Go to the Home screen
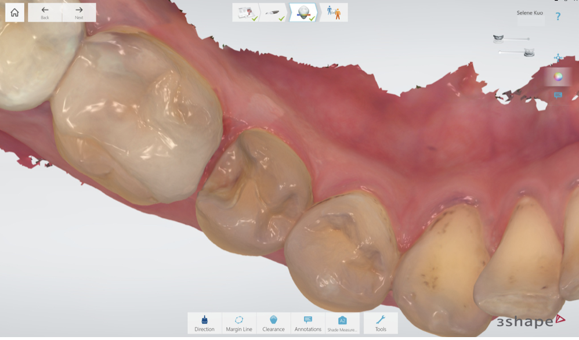 point(15,12)
